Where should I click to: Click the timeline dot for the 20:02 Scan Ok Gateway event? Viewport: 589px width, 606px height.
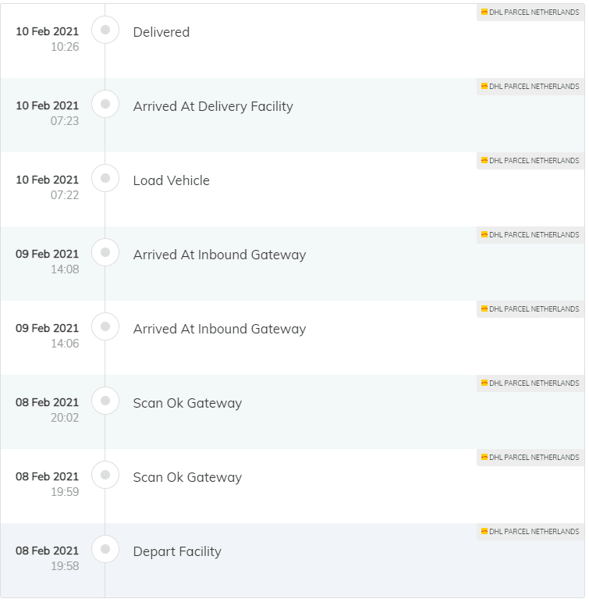[105, 401]
